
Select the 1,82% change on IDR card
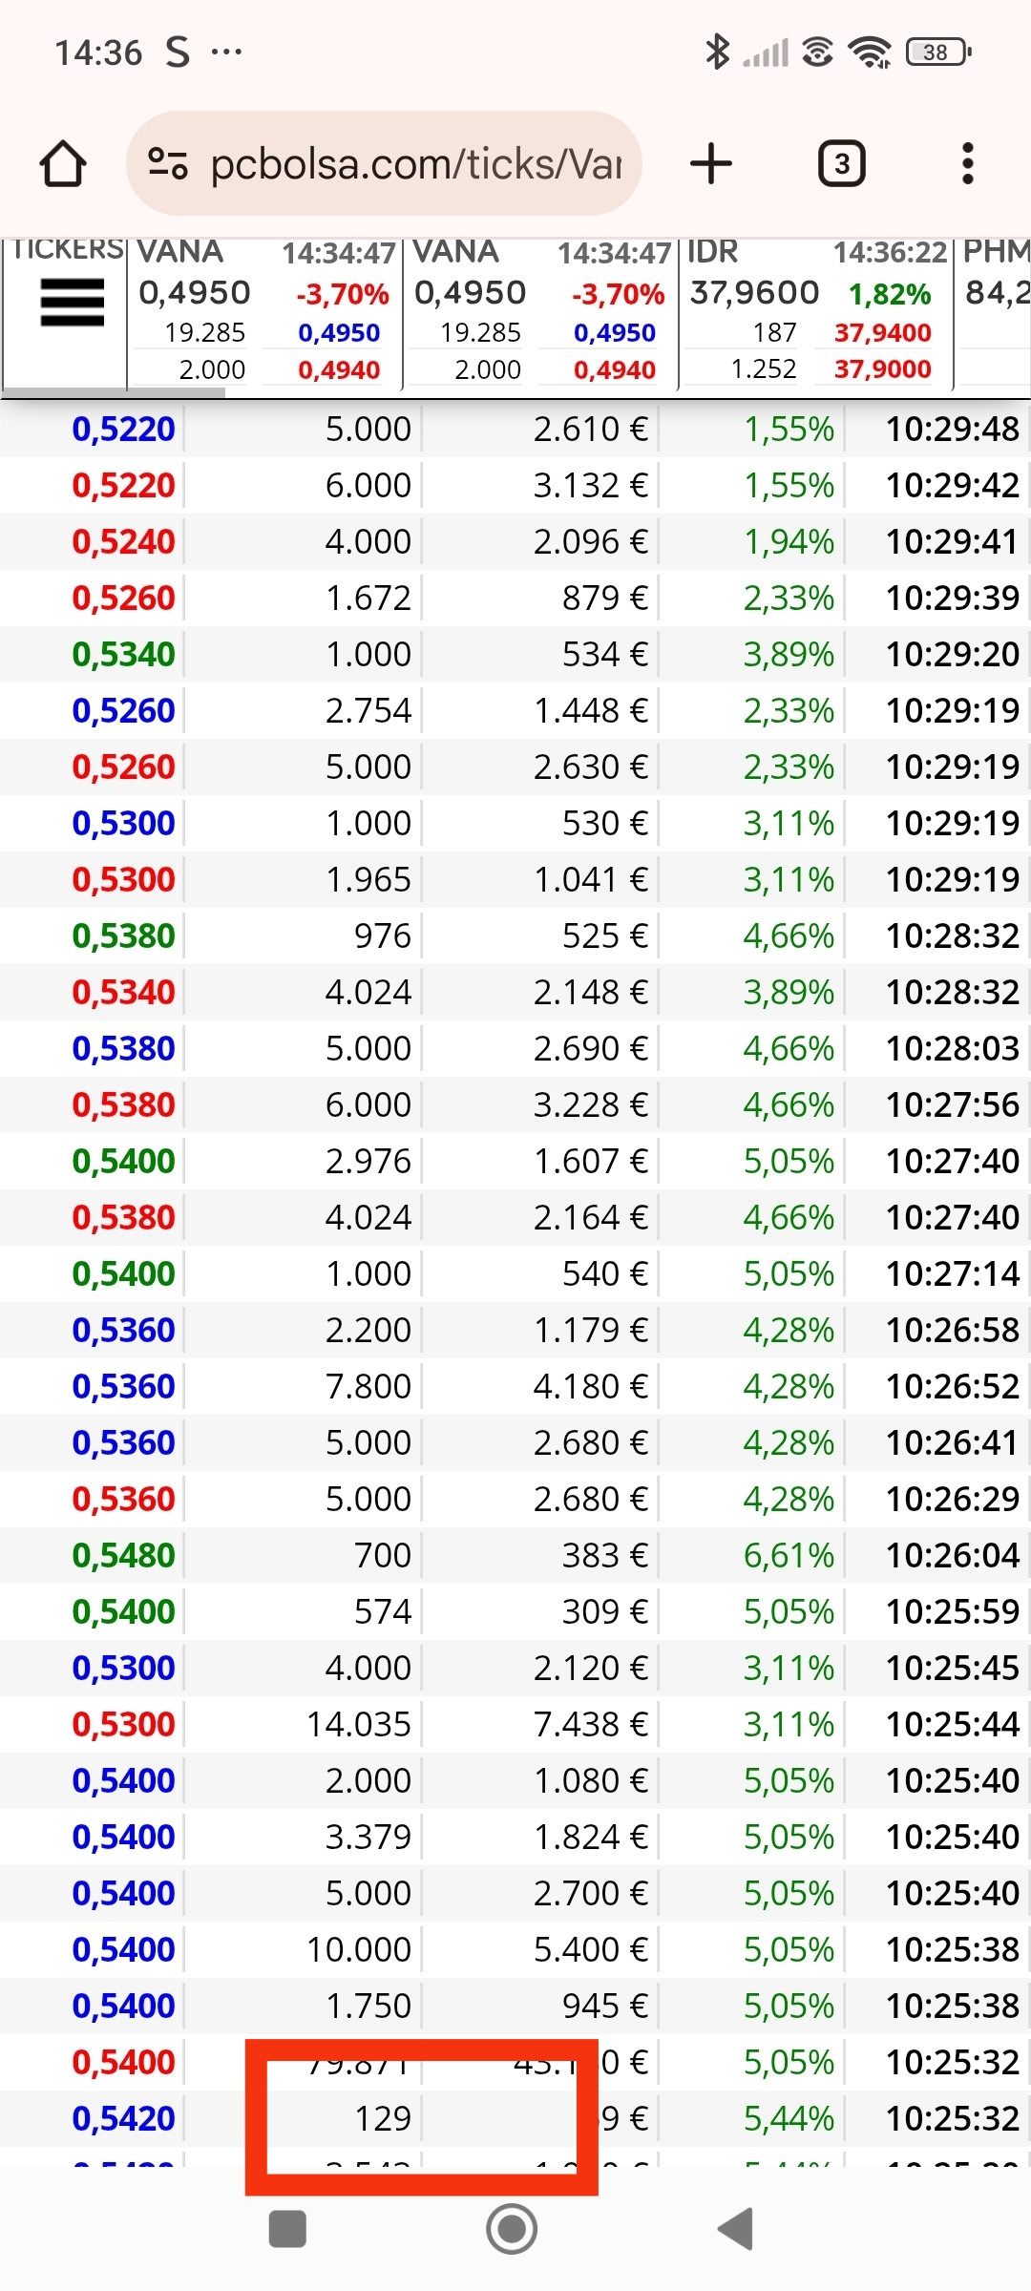890,294
